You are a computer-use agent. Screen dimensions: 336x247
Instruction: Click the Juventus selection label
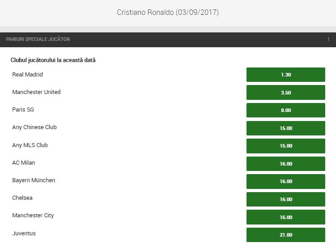click(24, 234)
